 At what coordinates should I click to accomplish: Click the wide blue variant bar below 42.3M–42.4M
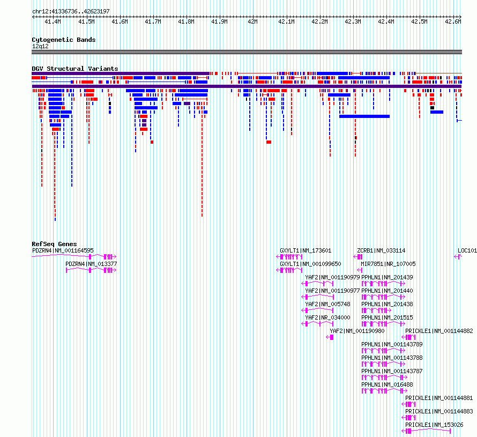[x=364, y=116]
